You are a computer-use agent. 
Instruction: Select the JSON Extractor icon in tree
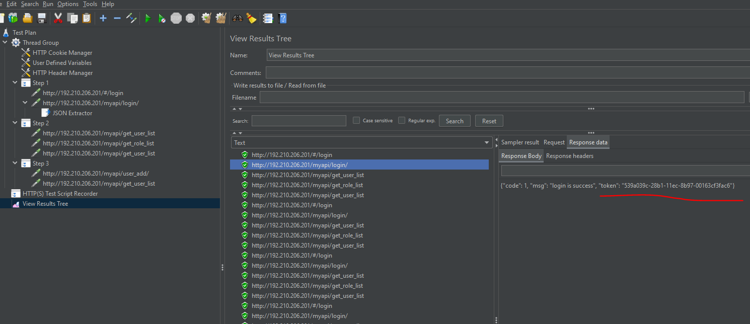tap(46, 113)
